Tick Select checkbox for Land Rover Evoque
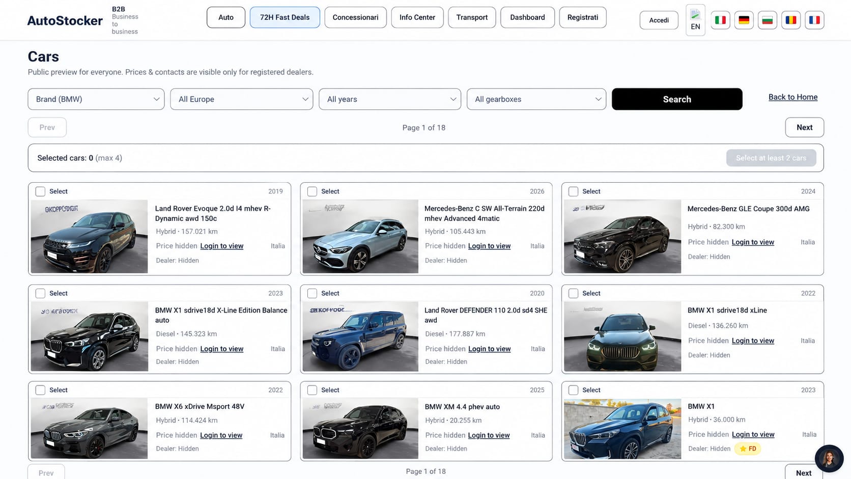This screenshot has width=851, height=479. (x=40, y=191)
